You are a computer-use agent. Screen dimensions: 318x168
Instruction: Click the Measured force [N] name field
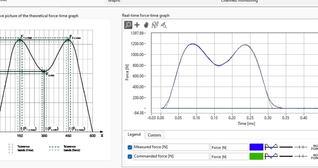[x=171, y=147]
